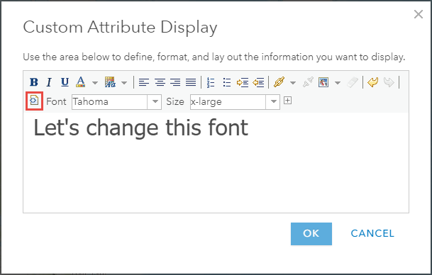
Task: Toggle Bold formatting
Action: (34, 82)
